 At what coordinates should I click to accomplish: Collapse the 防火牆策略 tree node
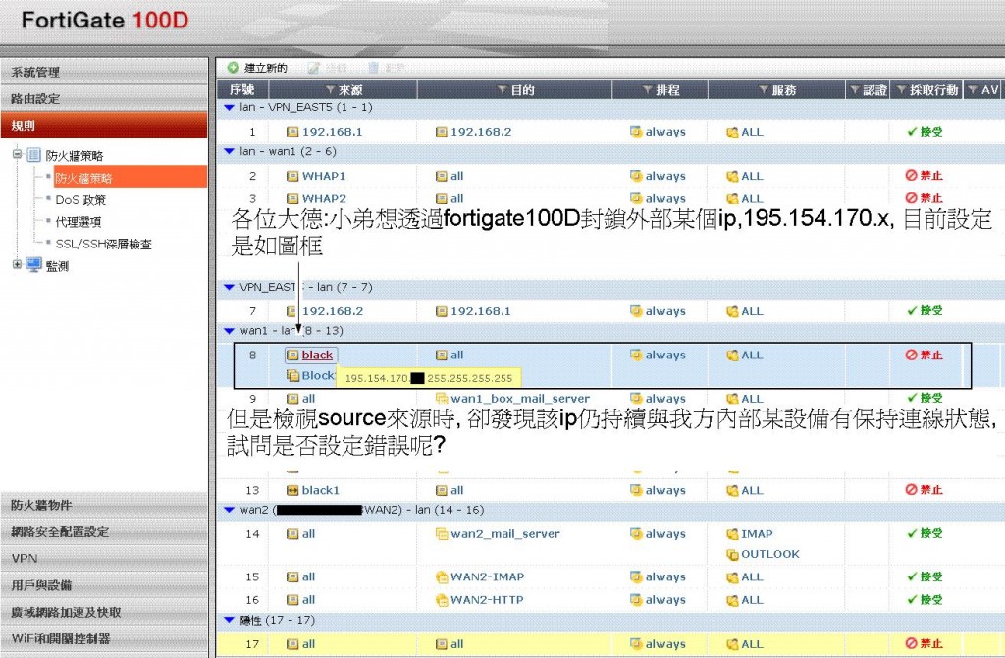click(18, 154)
